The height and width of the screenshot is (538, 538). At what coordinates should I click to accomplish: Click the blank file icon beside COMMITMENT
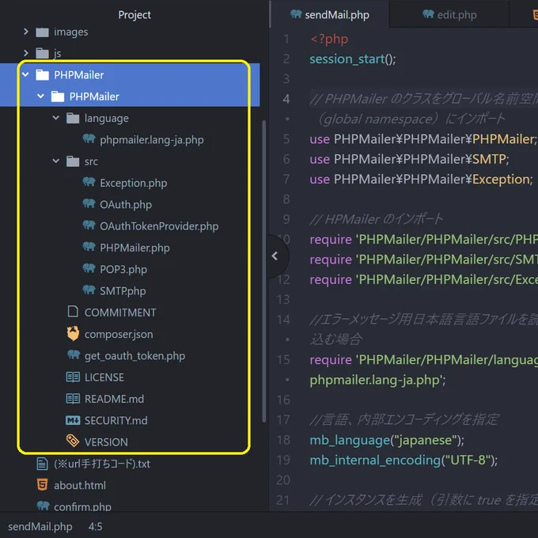pyautogui.click(x=73, y=312)
